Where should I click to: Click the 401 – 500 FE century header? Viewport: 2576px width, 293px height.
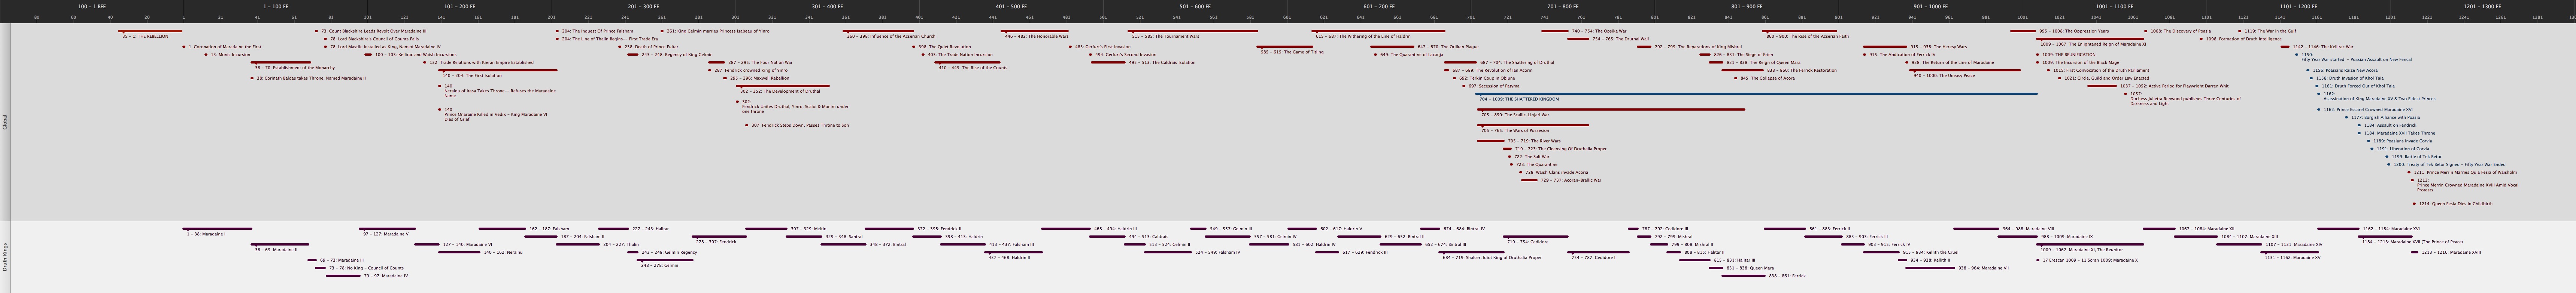pos(1011,6)
